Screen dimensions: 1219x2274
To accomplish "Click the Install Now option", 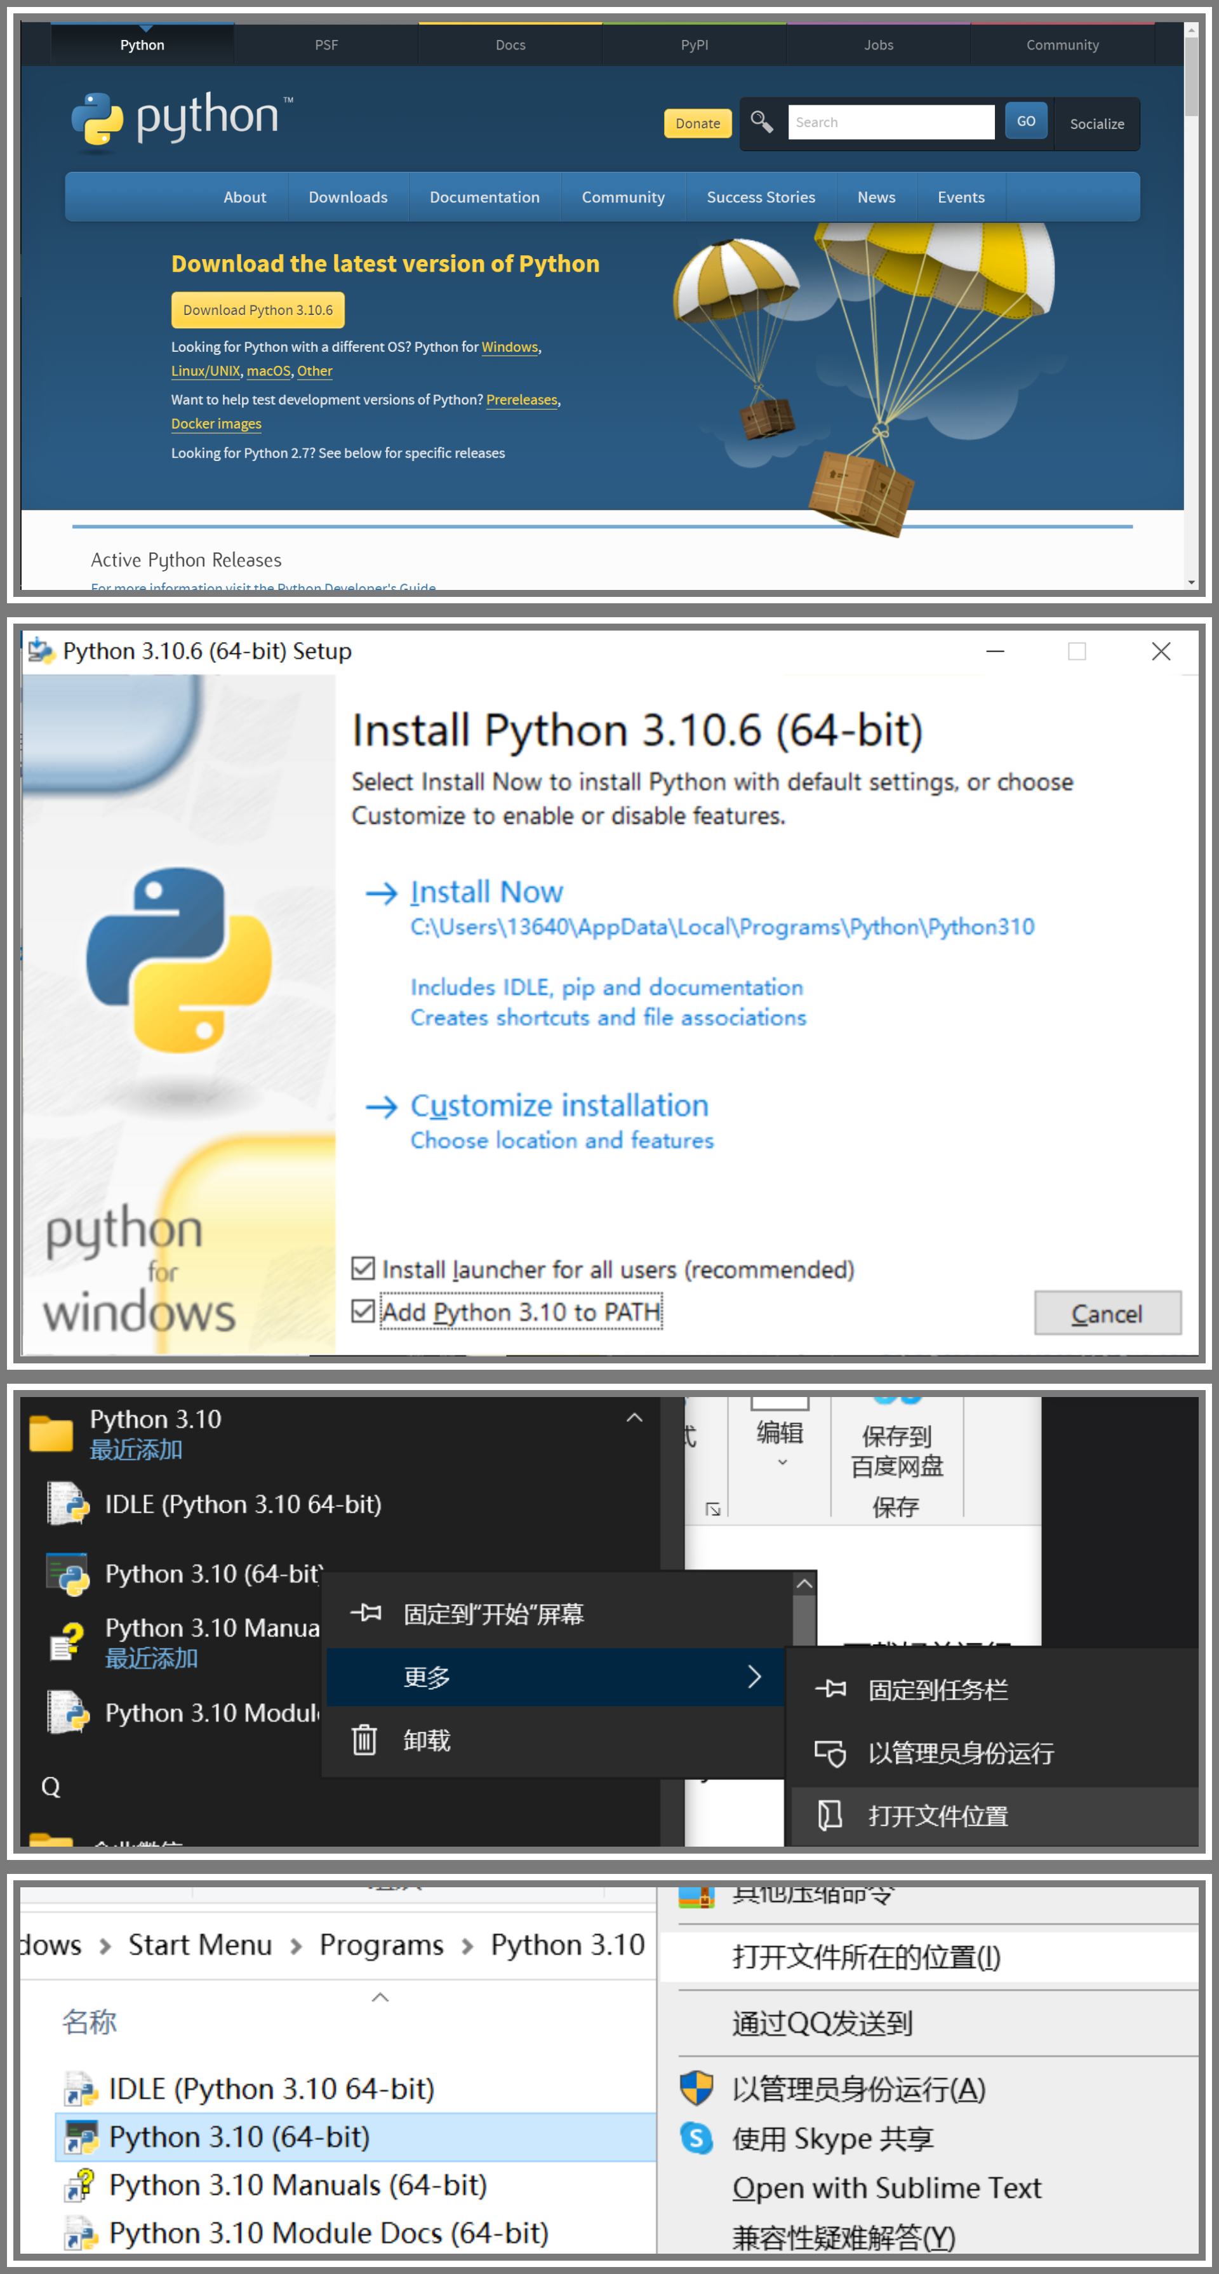I will pos(486,892).
